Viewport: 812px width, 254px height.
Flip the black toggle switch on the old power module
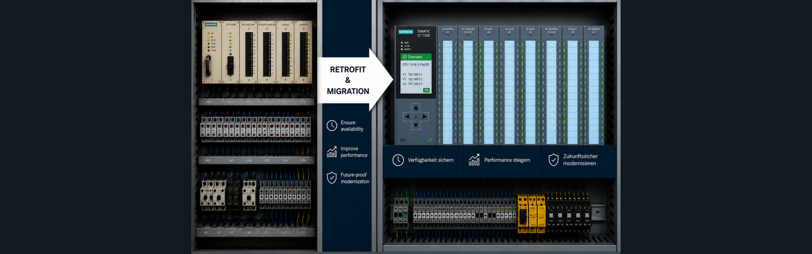click(208, 66)
